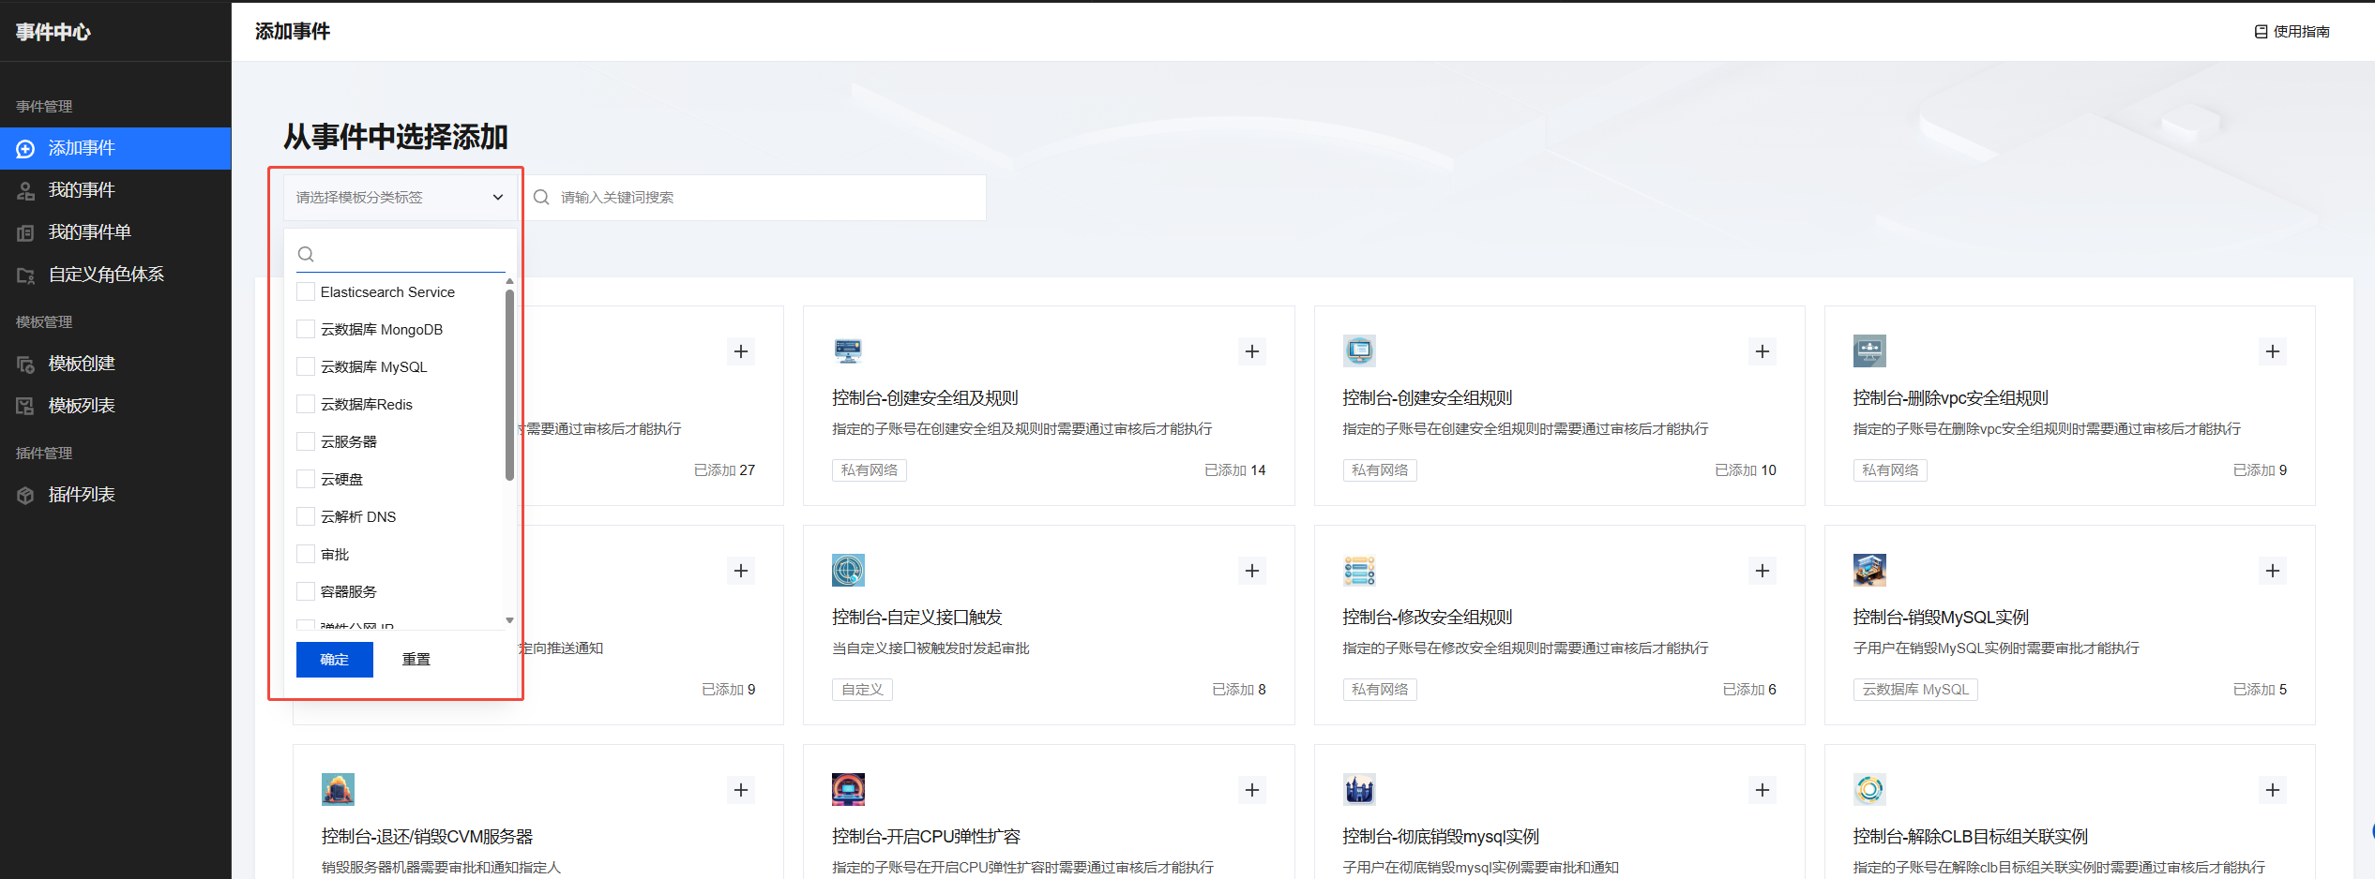Click 私有网络 tag on 控制台-创建安全组规则 card

click(1380, 470)
